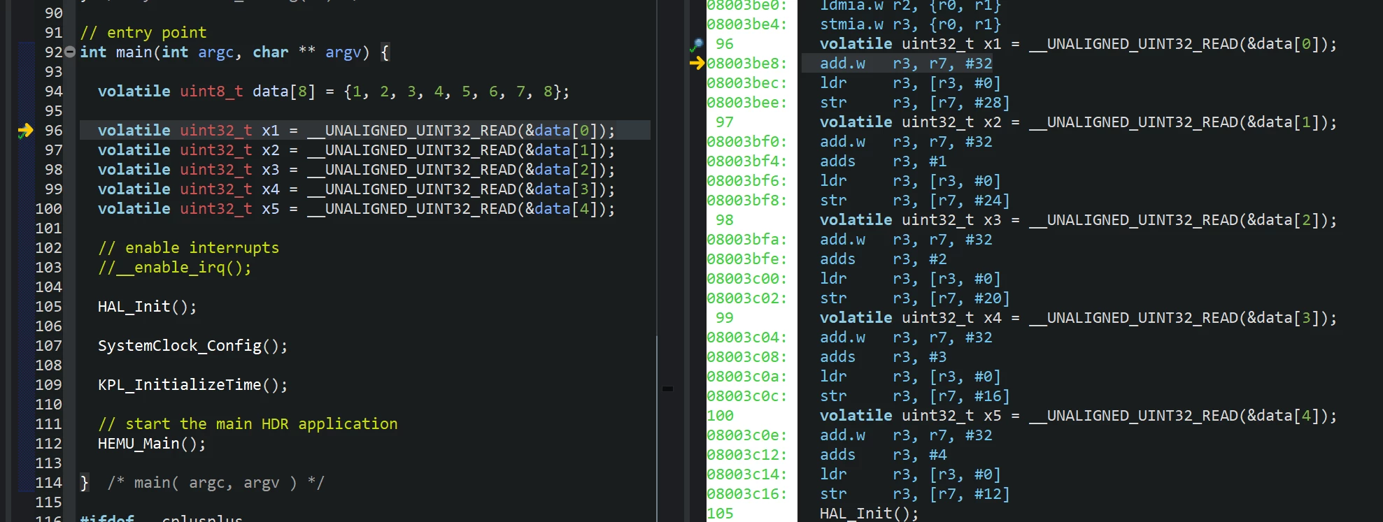Click the KPL_InitializeTime() call
The height and width of the screenshot is (522, 1383).
click(193, 385)
